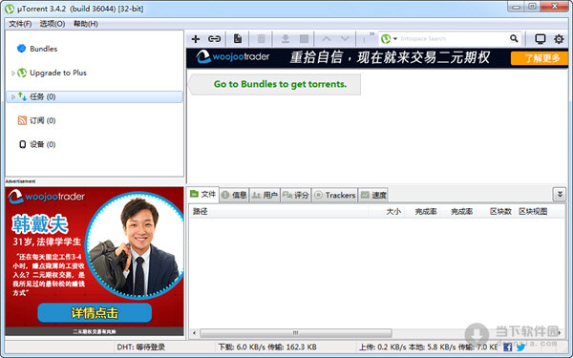Image resolution: width=573 pixels, height=358 pixels.
Task: Switch to the Trackers tab
Action: (335, 195)
